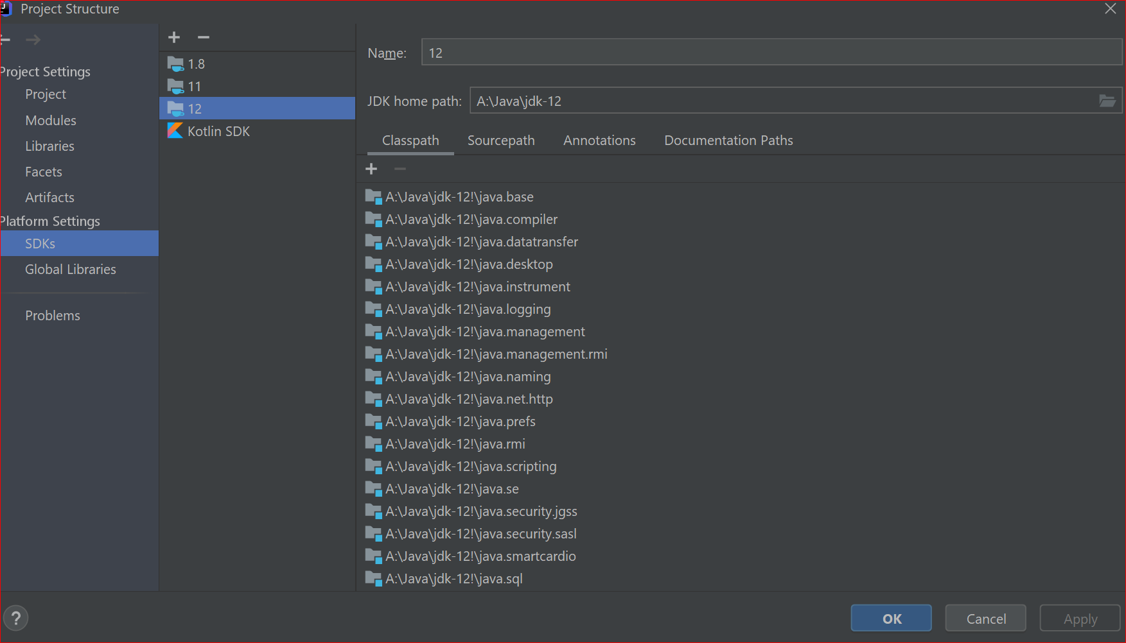Switch to Annotations tab

click(599, 141)
